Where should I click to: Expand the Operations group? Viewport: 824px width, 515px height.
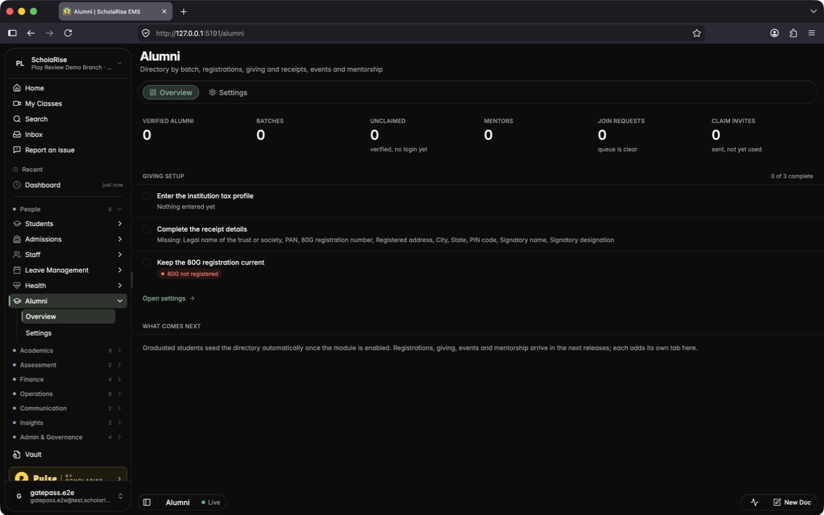[x=68, y=394]
